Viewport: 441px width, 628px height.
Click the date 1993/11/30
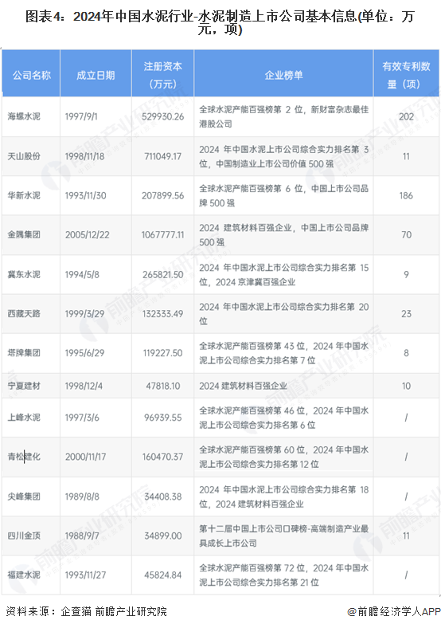(86, 195)
